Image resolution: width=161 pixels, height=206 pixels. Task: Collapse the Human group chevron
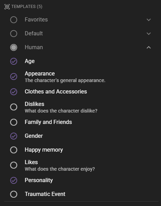pos(149,47)
